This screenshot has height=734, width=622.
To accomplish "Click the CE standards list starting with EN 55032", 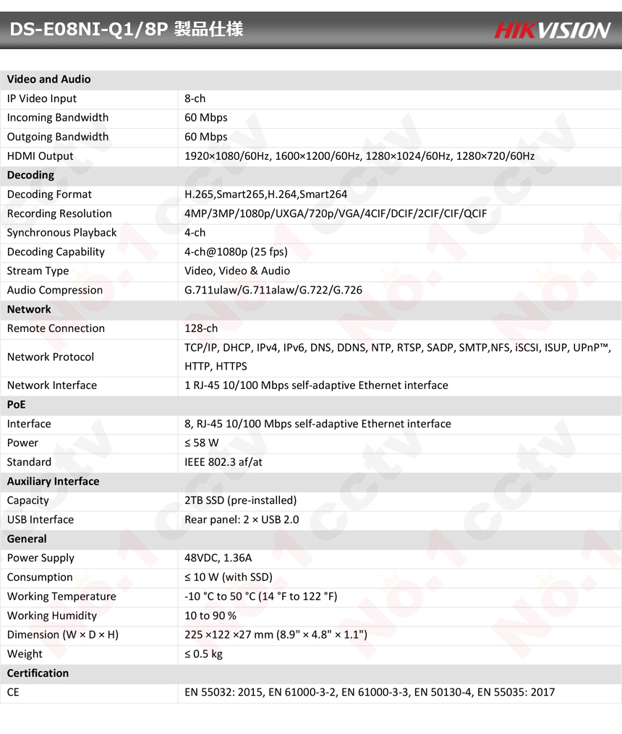I will (370, 692).
